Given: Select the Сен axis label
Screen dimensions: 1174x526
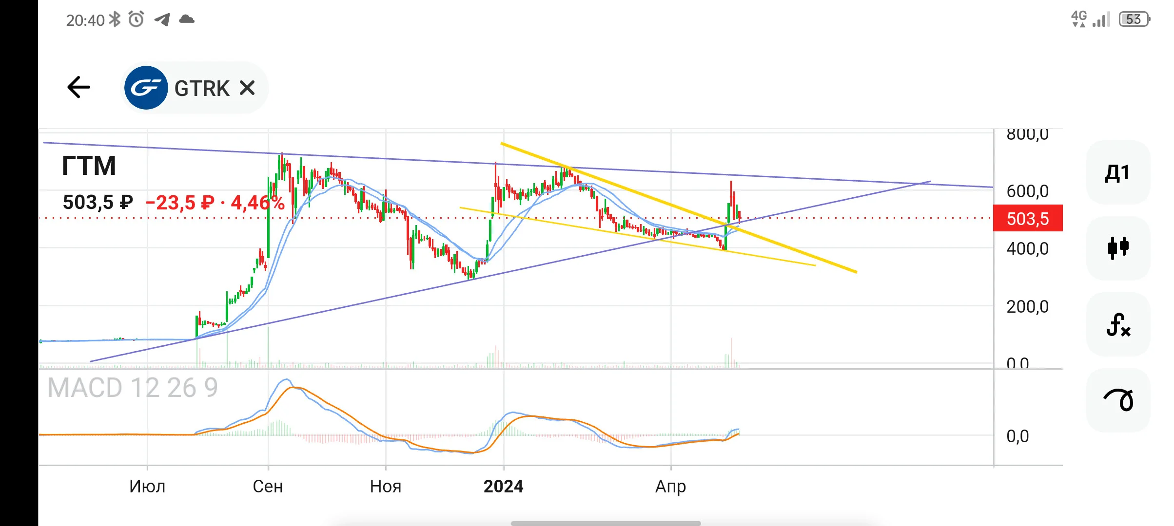Looking at the screenshot, I should tap(268, 486).
